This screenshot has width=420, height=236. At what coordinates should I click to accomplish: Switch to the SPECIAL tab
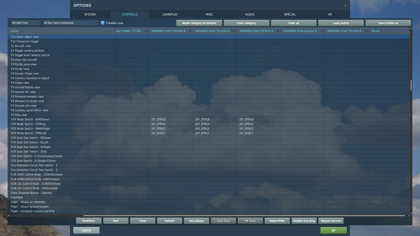(290, 14)
